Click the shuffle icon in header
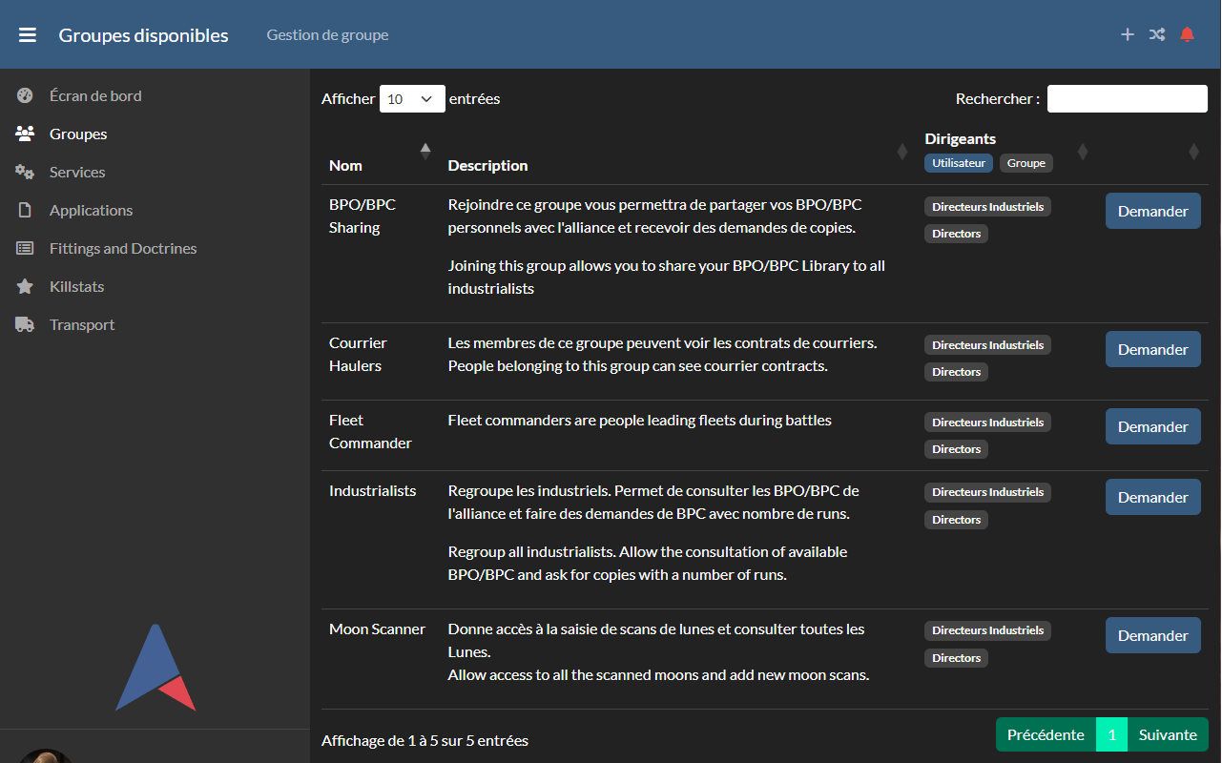1222x763 pixels. click(1157, 34)
